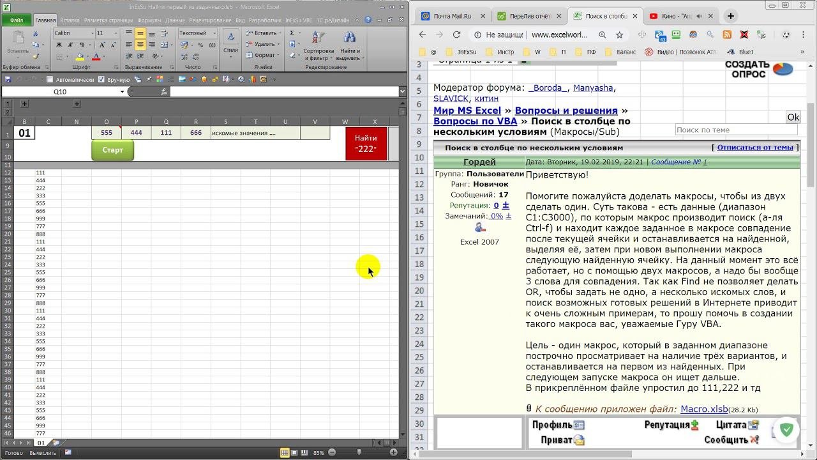Uncheck the Вручную checkbox
The width and height of the screenshot is (817, 460).
[x=101, y=80]
